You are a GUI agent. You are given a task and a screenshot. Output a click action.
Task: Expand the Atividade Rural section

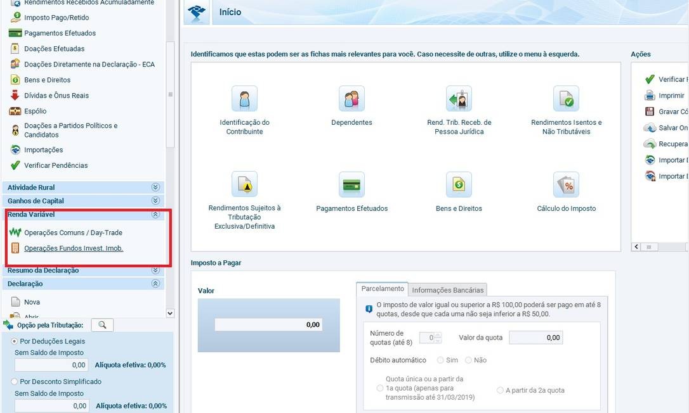coord(155,187)
